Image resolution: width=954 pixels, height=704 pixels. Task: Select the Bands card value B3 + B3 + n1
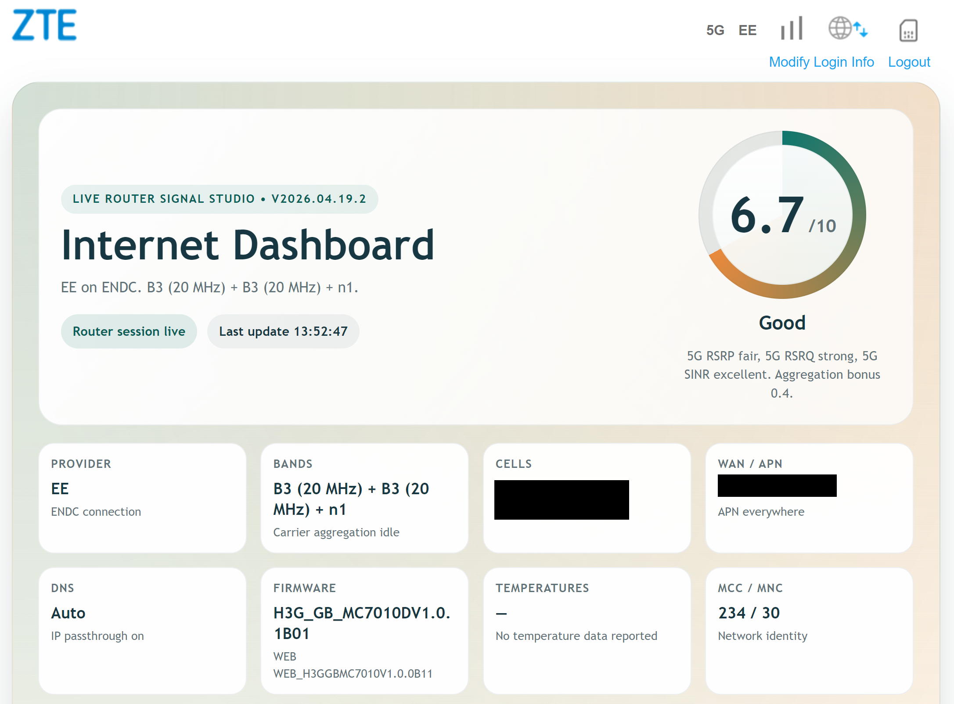click(x=351, y=499)
